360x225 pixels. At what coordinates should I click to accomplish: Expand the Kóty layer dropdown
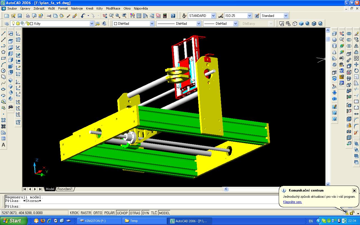(92, 24)
